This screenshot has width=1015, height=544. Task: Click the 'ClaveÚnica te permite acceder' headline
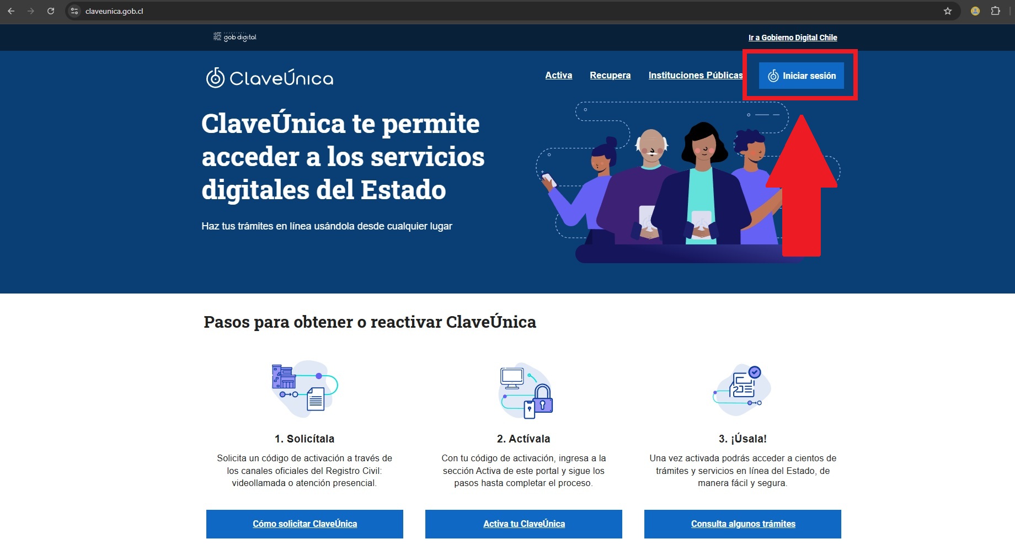[x=343, y=157]
